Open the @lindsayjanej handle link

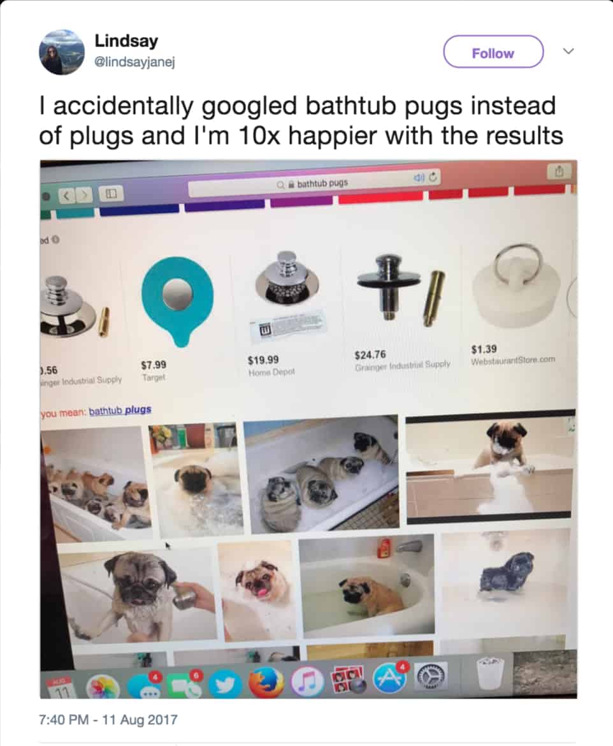(x=135, y=62)
